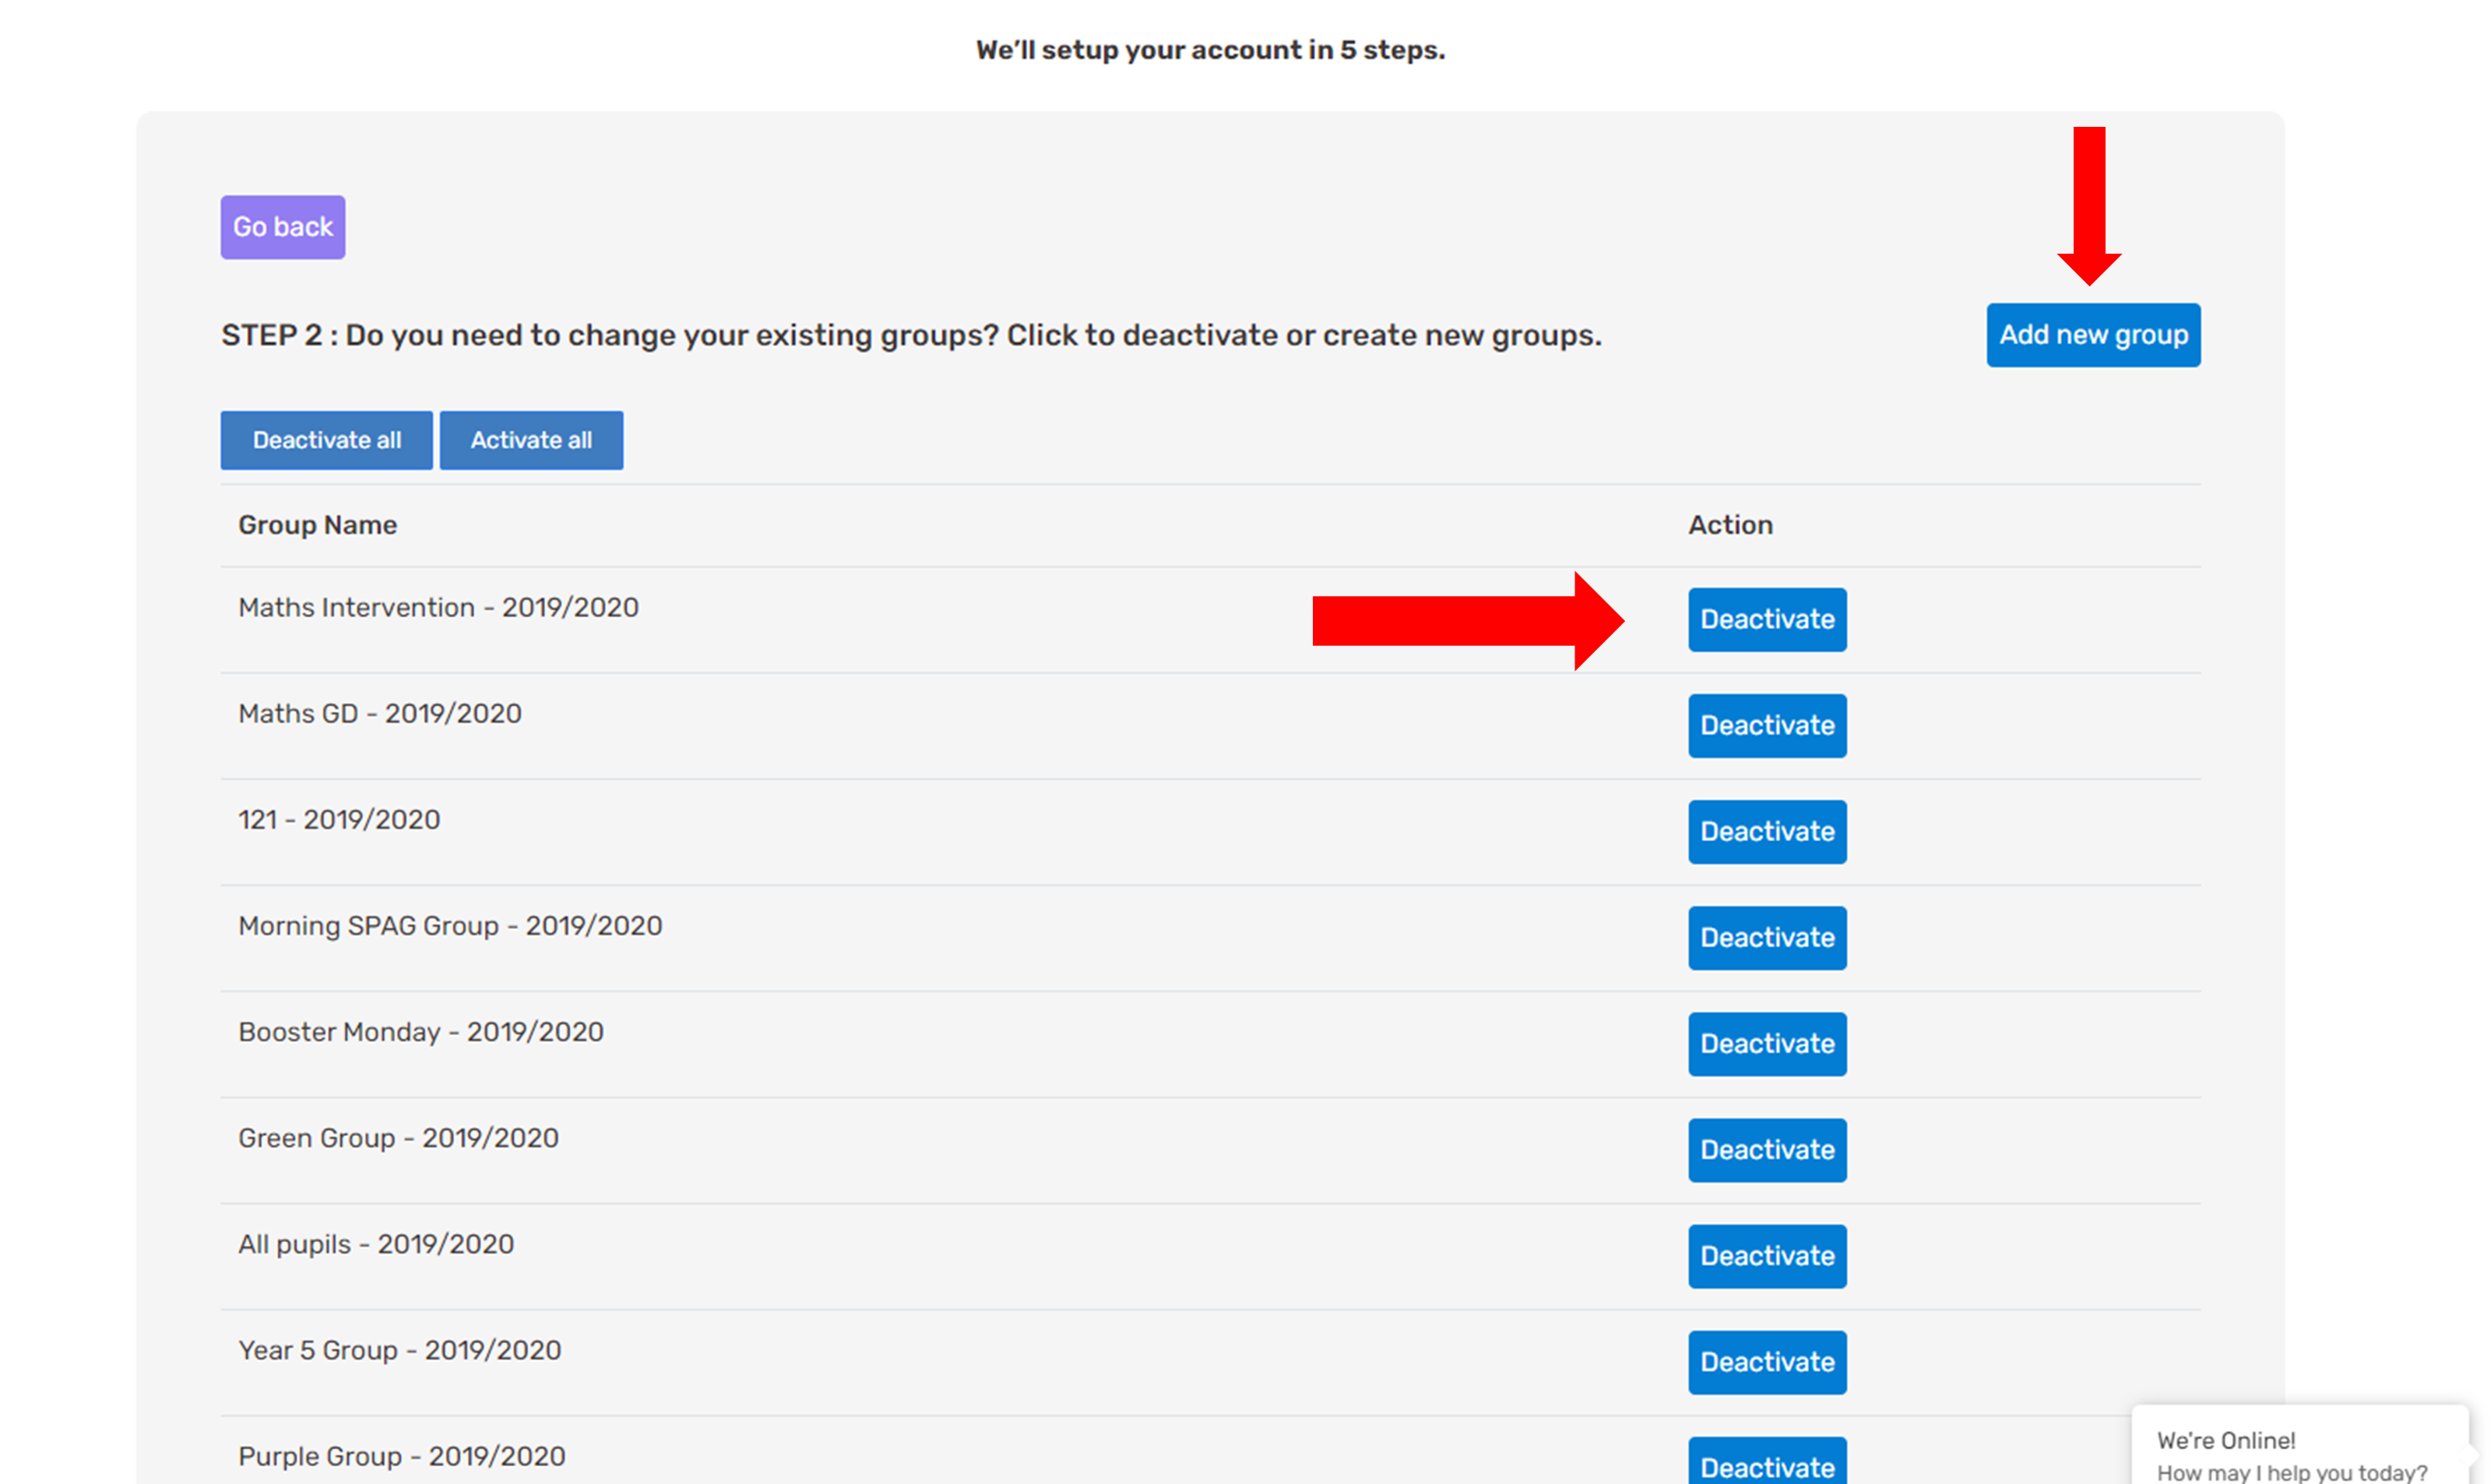Image resolution: width=2491 pixels, height=1484 pixels.
Task: Select the Group Name column header
Action: [x=317, y=525]
